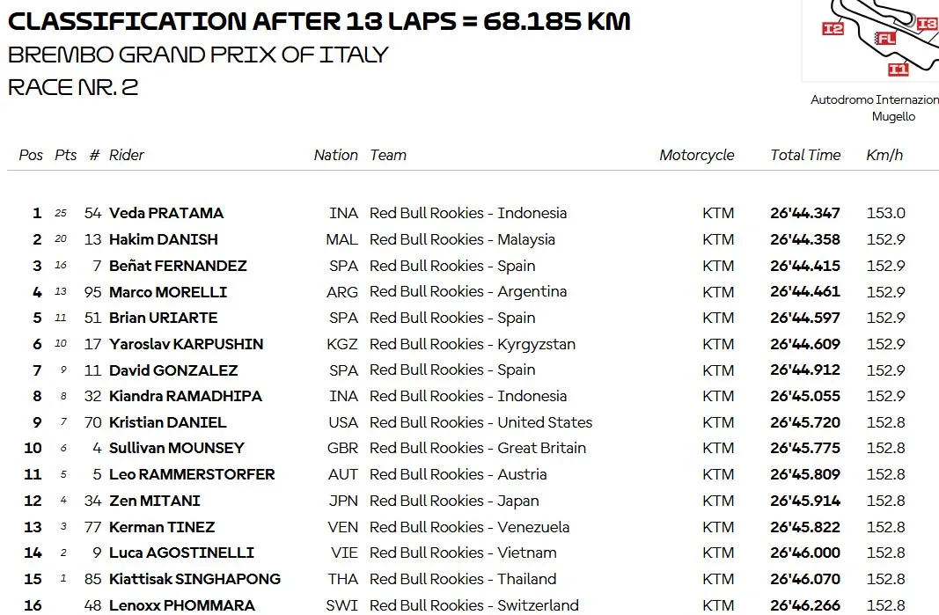Click the I1 sector marker on map

click(x=898, y=70)
